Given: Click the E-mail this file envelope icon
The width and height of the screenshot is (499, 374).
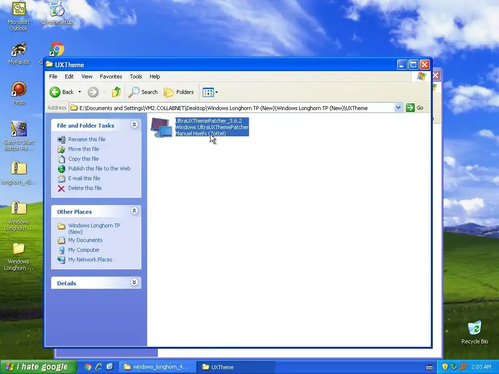Looking at the screenshot, I should pyautogui.click(x=61, y=178).
